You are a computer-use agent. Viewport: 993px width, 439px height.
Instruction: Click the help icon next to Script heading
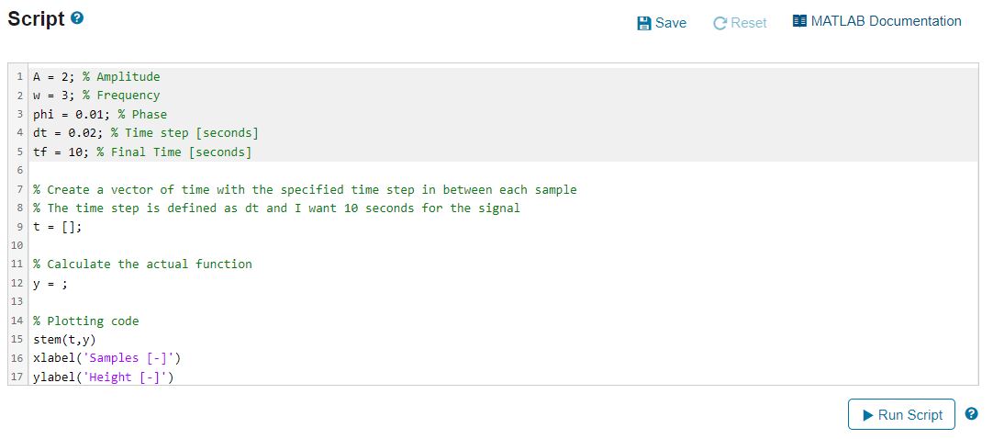pos(77,18)
